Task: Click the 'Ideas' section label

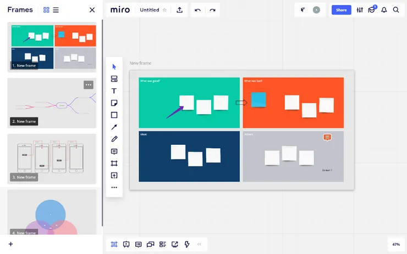Action: point(144,134)
